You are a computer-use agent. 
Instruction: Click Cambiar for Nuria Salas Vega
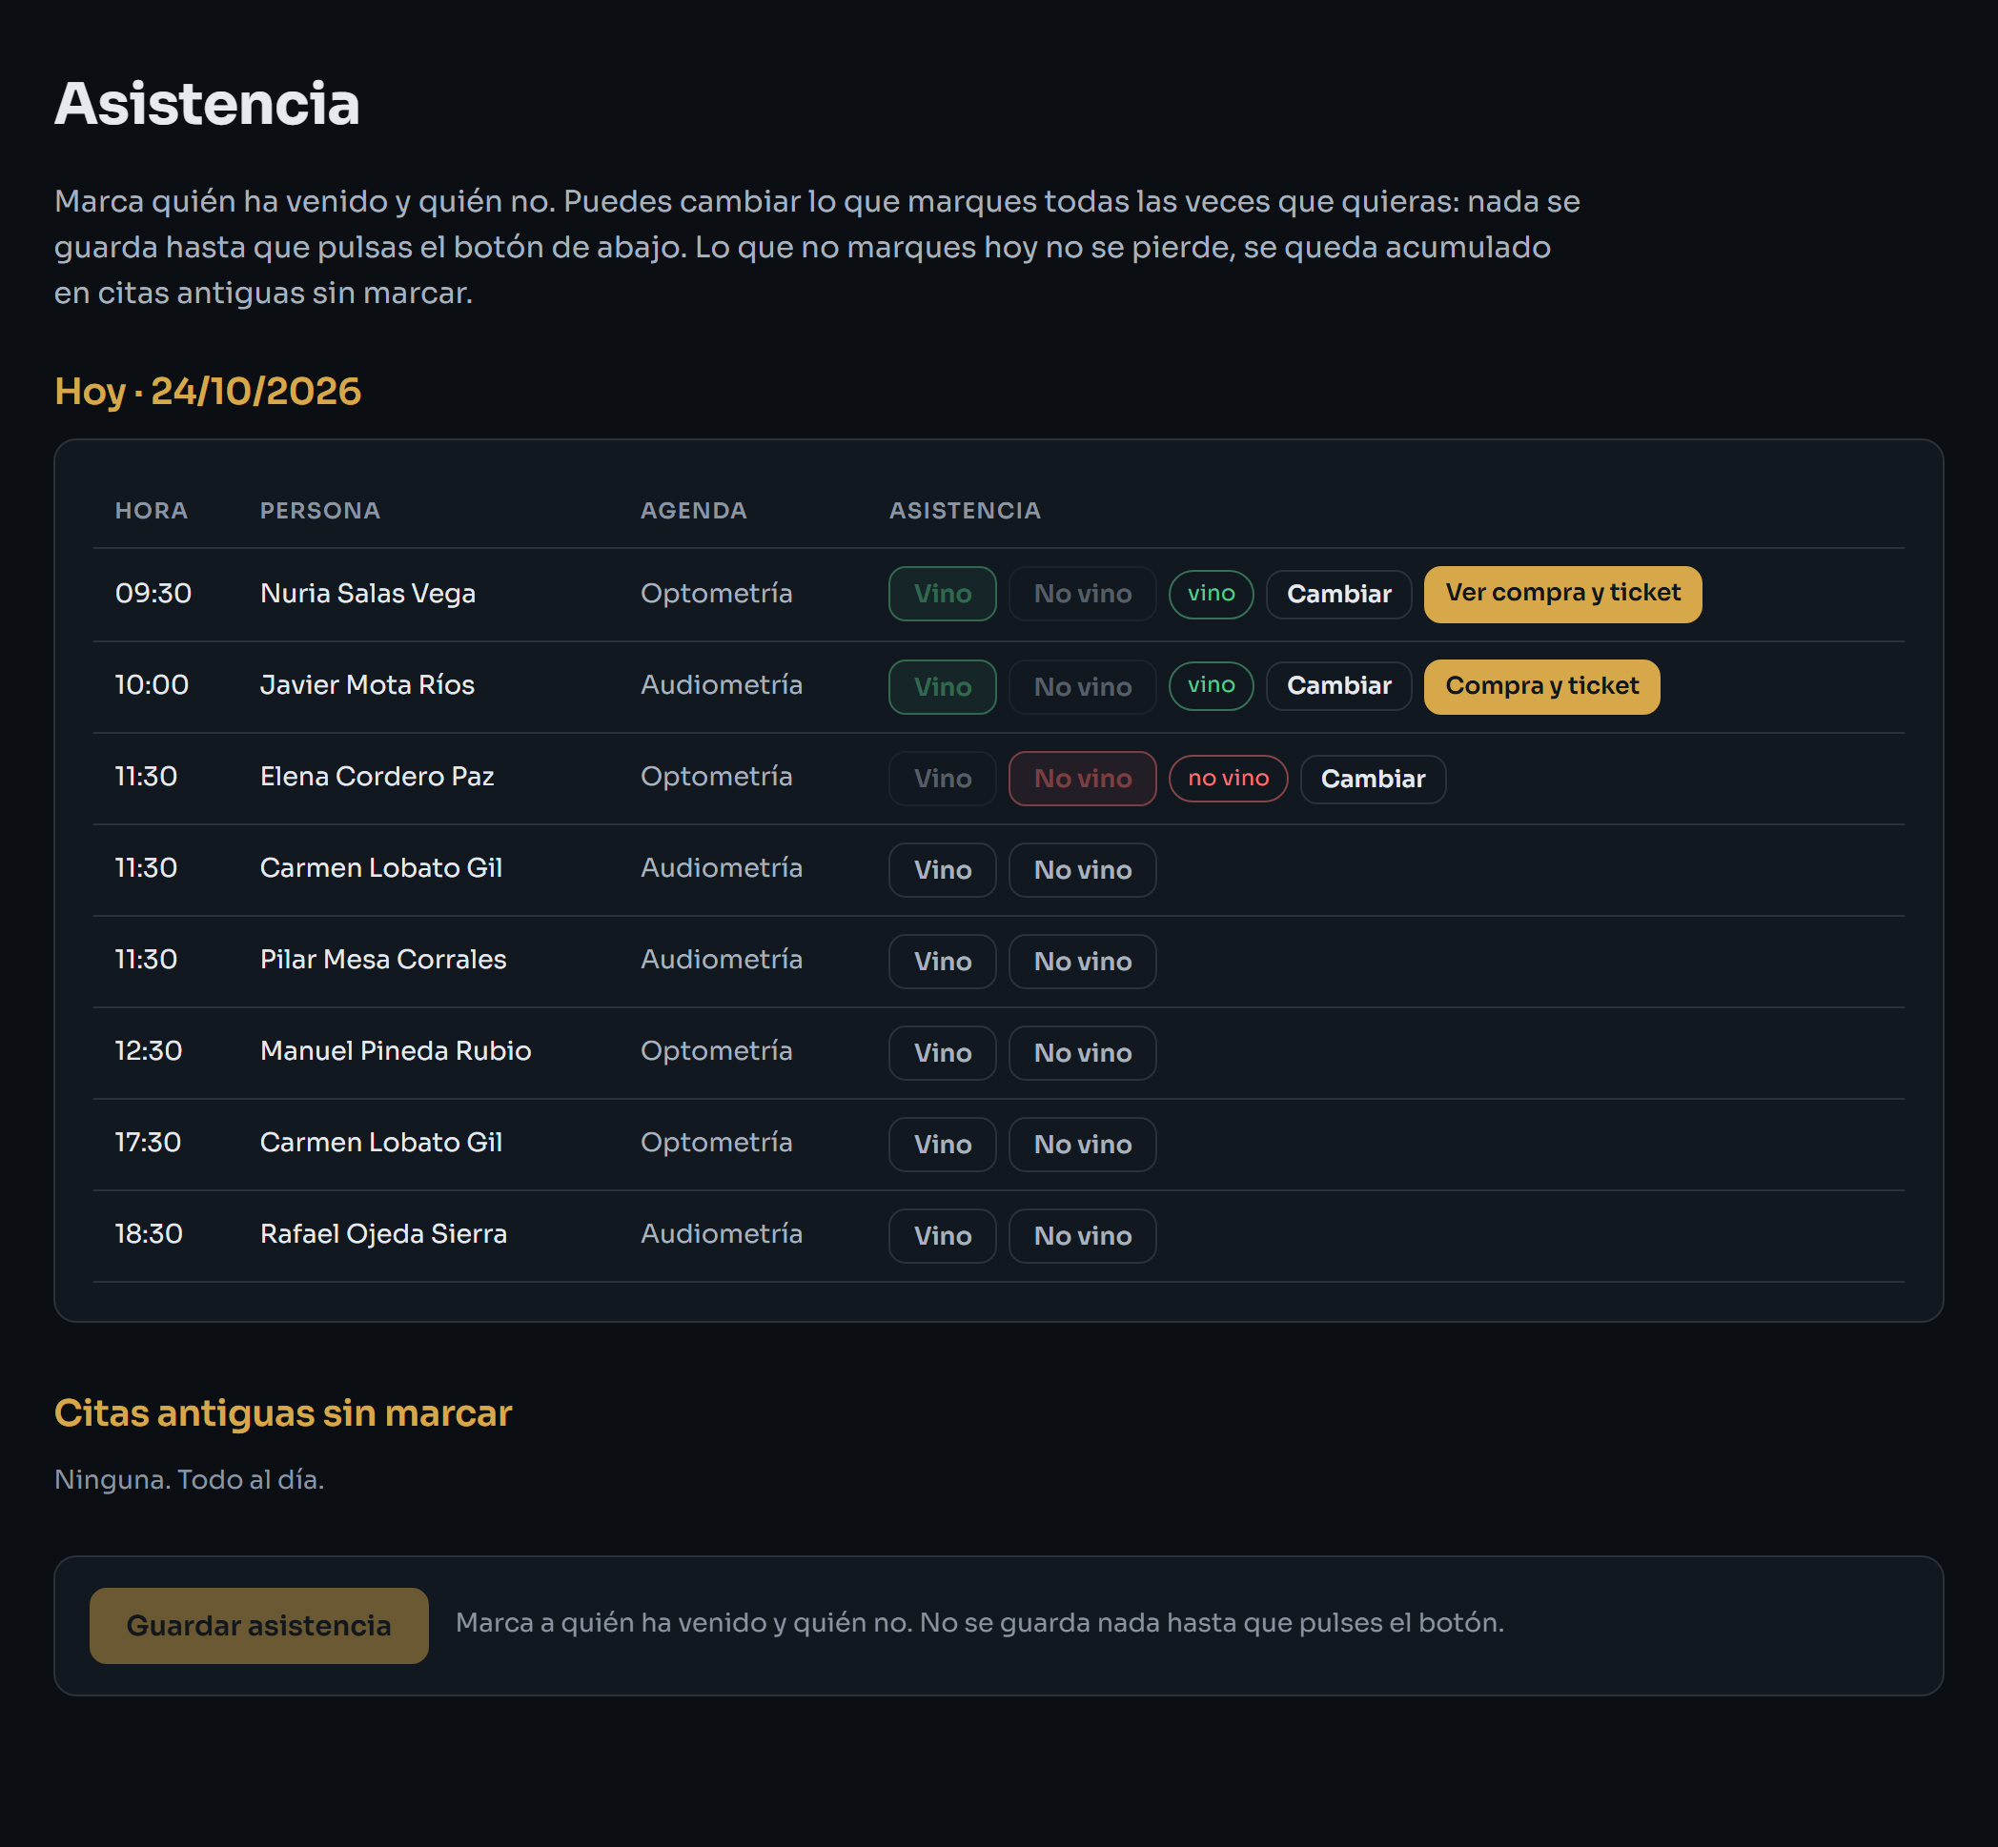1338,594
